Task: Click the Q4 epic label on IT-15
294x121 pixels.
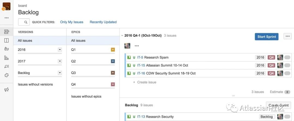Action: click(271, 65)
